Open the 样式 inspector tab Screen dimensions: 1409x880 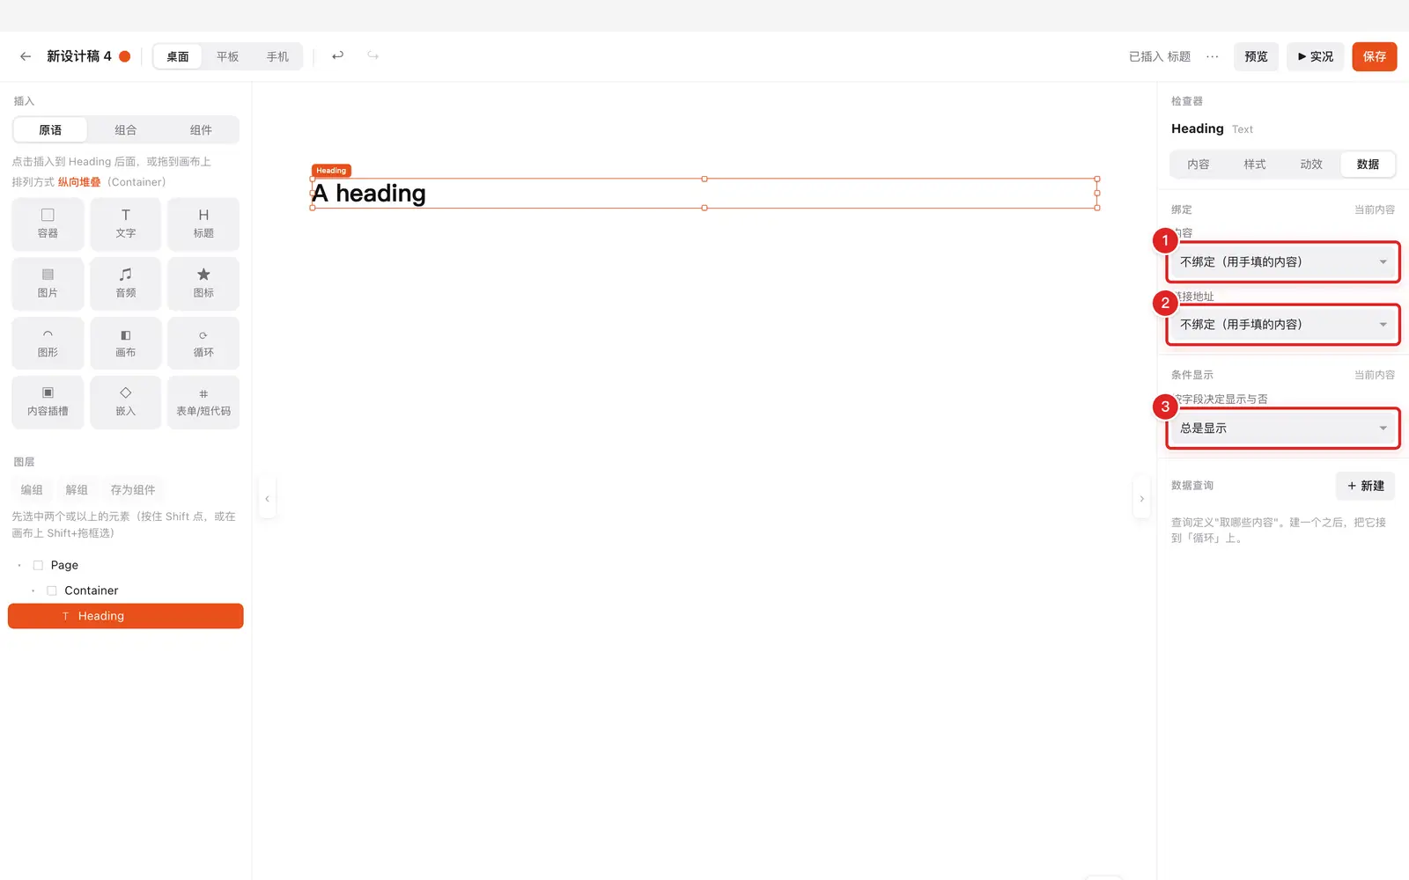click(x=1255, y=165)
